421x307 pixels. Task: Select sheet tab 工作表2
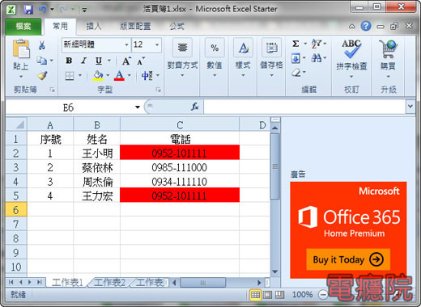[109, 283]
